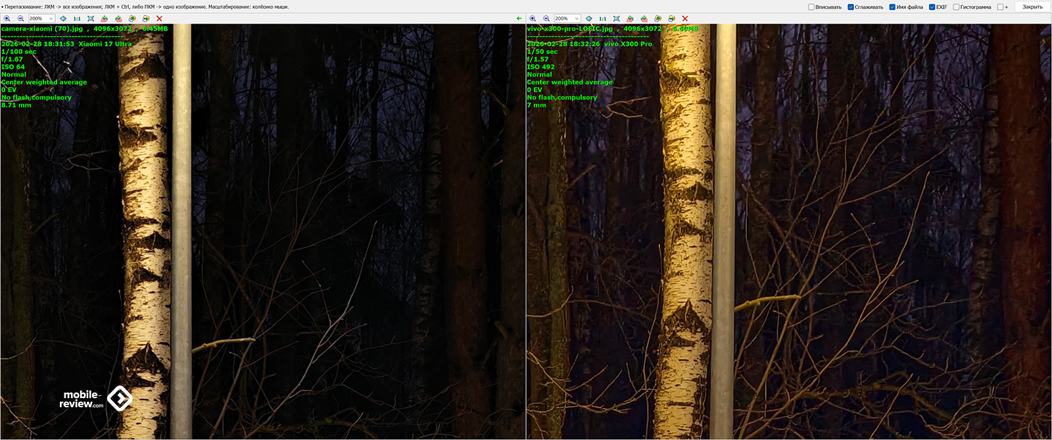The height and width of the screenshot is (440, 1052).
Task: Toggle the Имя файла checkbox
Action: point(892,7)
